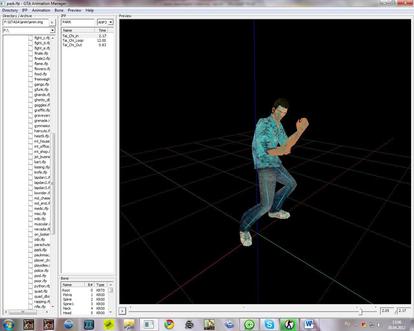The image size is (414, 331).
Task: Open the Directory menu
Action: [10, 10]
